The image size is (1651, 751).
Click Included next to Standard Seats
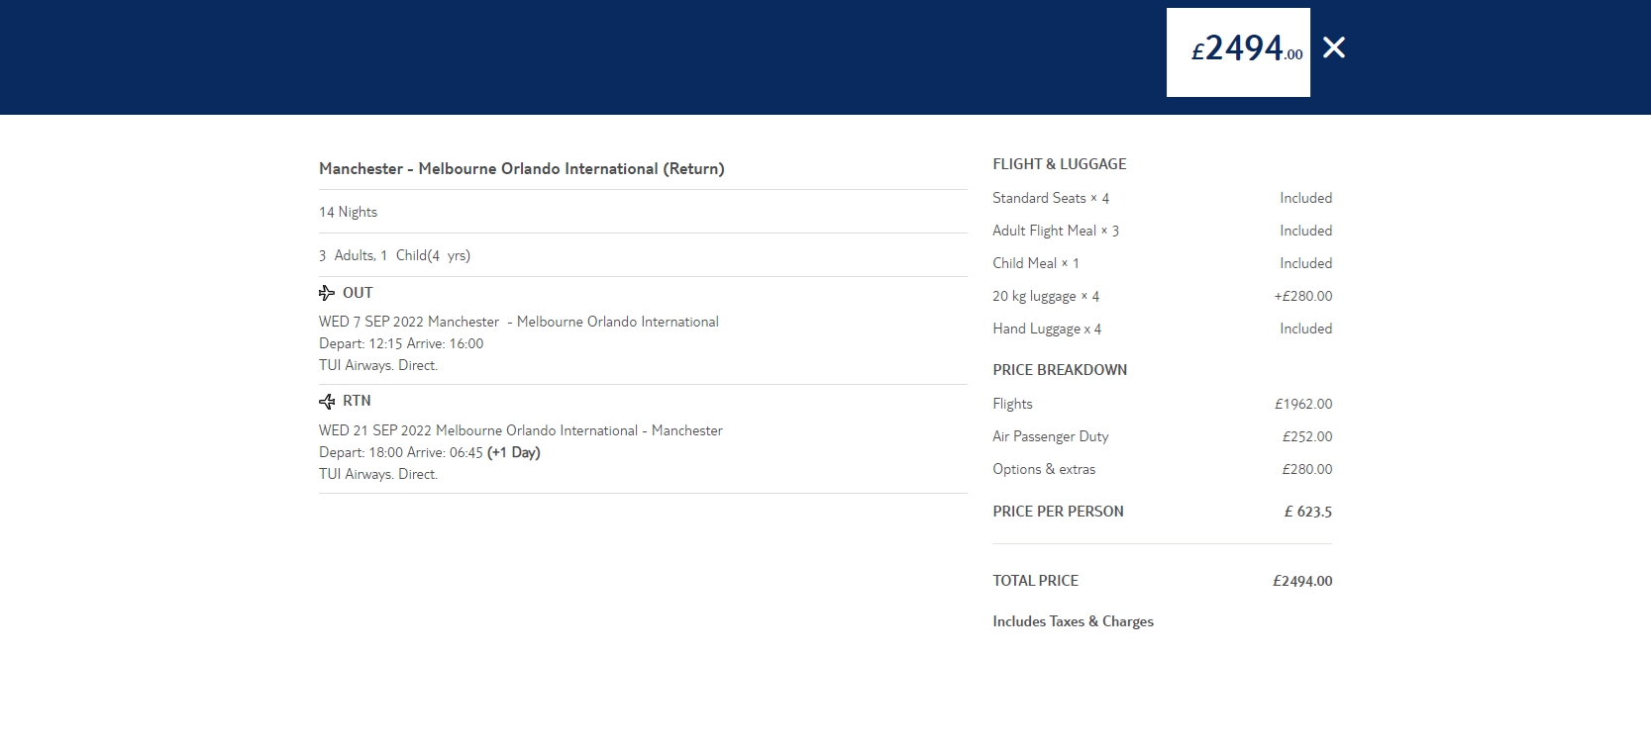point(1305,198)
